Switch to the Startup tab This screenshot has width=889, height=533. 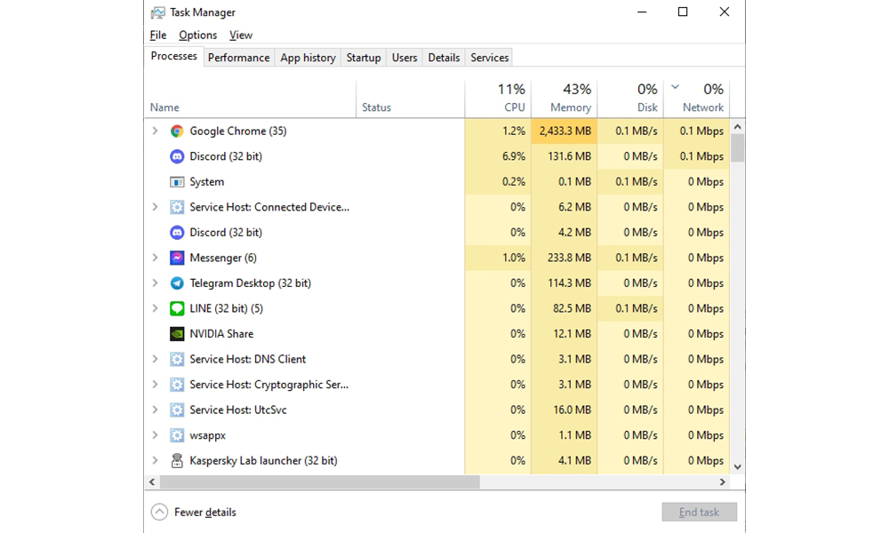[x=364, y=58]
